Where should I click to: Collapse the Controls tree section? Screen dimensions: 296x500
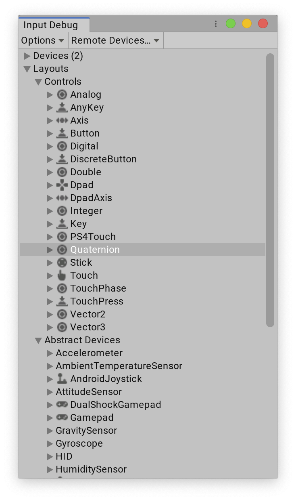pos(39,82)
